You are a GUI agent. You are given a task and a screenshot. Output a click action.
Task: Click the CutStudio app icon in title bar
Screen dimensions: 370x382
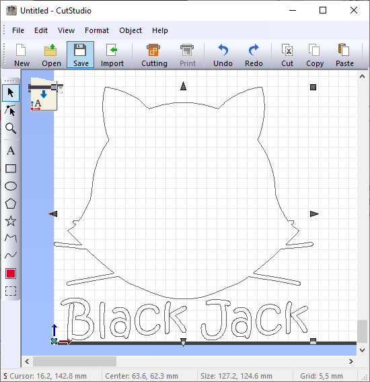coord(11,11)
